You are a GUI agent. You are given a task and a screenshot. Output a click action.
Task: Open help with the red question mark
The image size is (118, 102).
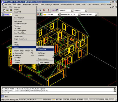[x=48, y=10]
